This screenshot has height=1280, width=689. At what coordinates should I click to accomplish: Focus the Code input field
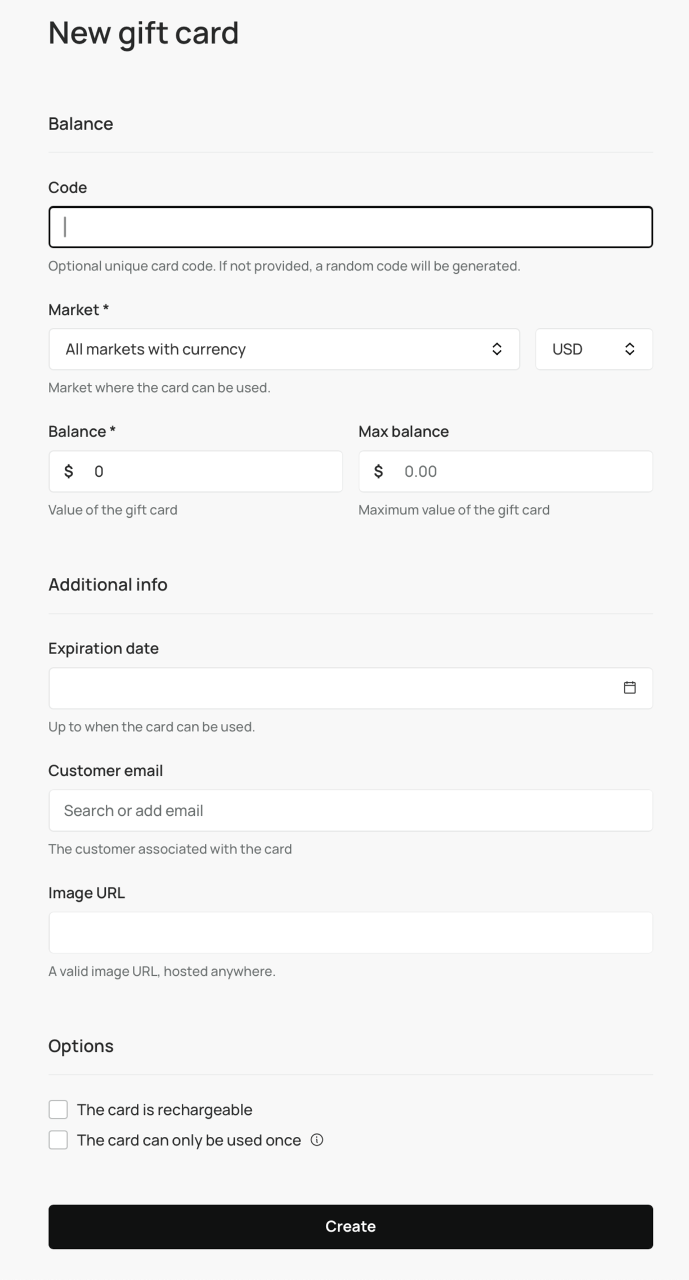pos(350,227)
